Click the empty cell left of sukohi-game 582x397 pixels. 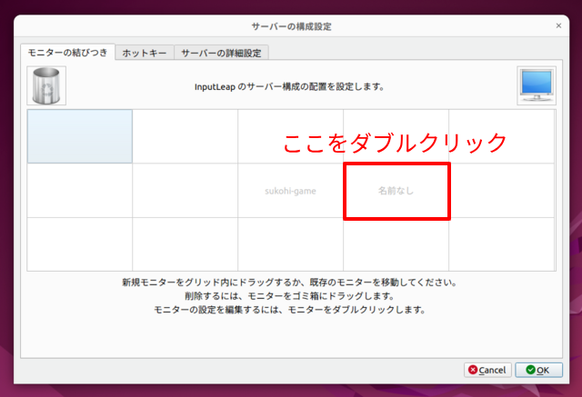tap(185, 191)
